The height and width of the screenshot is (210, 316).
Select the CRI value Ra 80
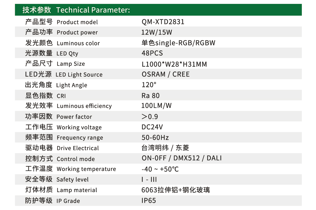tap(150, 96)
